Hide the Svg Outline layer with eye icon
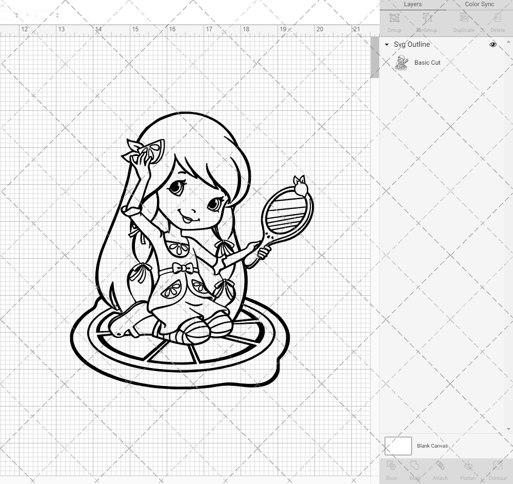 coord(492,45)
